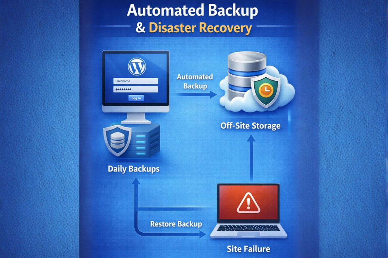The width and height of the screenshot is (388, 258).
Task: Click the Username input field
Action: click(136, 81)
